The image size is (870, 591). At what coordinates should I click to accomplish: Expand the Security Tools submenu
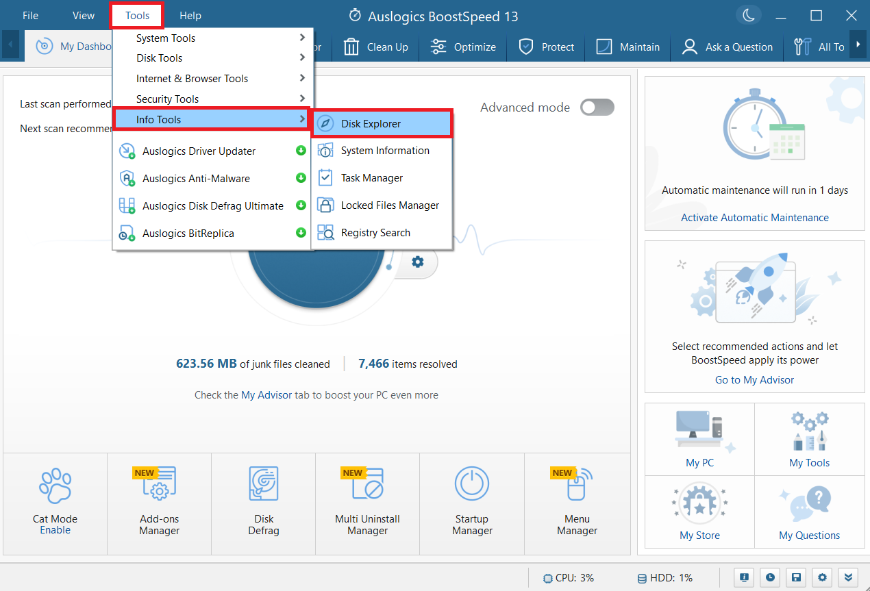(213, 99)
